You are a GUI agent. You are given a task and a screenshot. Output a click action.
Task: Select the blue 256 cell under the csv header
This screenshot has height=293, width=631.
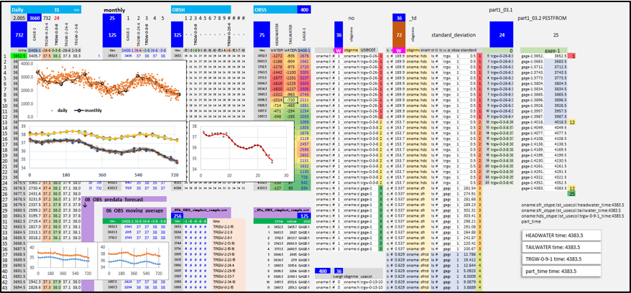coord(177,216)
